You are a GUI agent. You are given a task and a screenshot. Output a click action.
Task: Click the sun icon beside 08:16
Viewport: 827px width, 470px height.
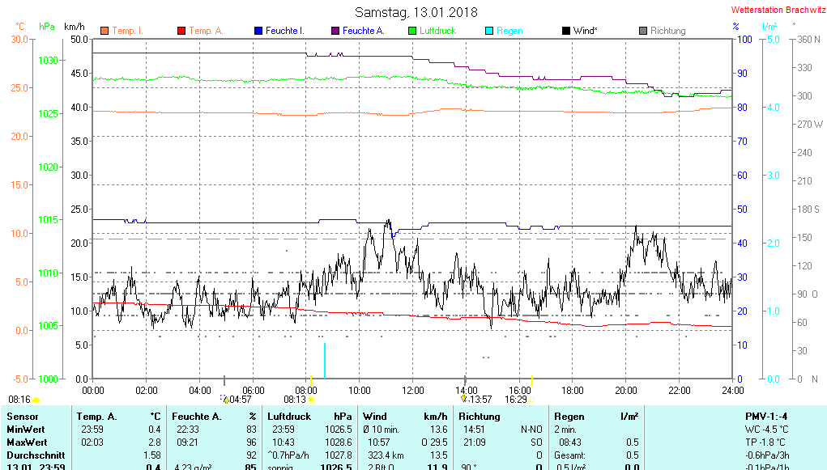36,400
